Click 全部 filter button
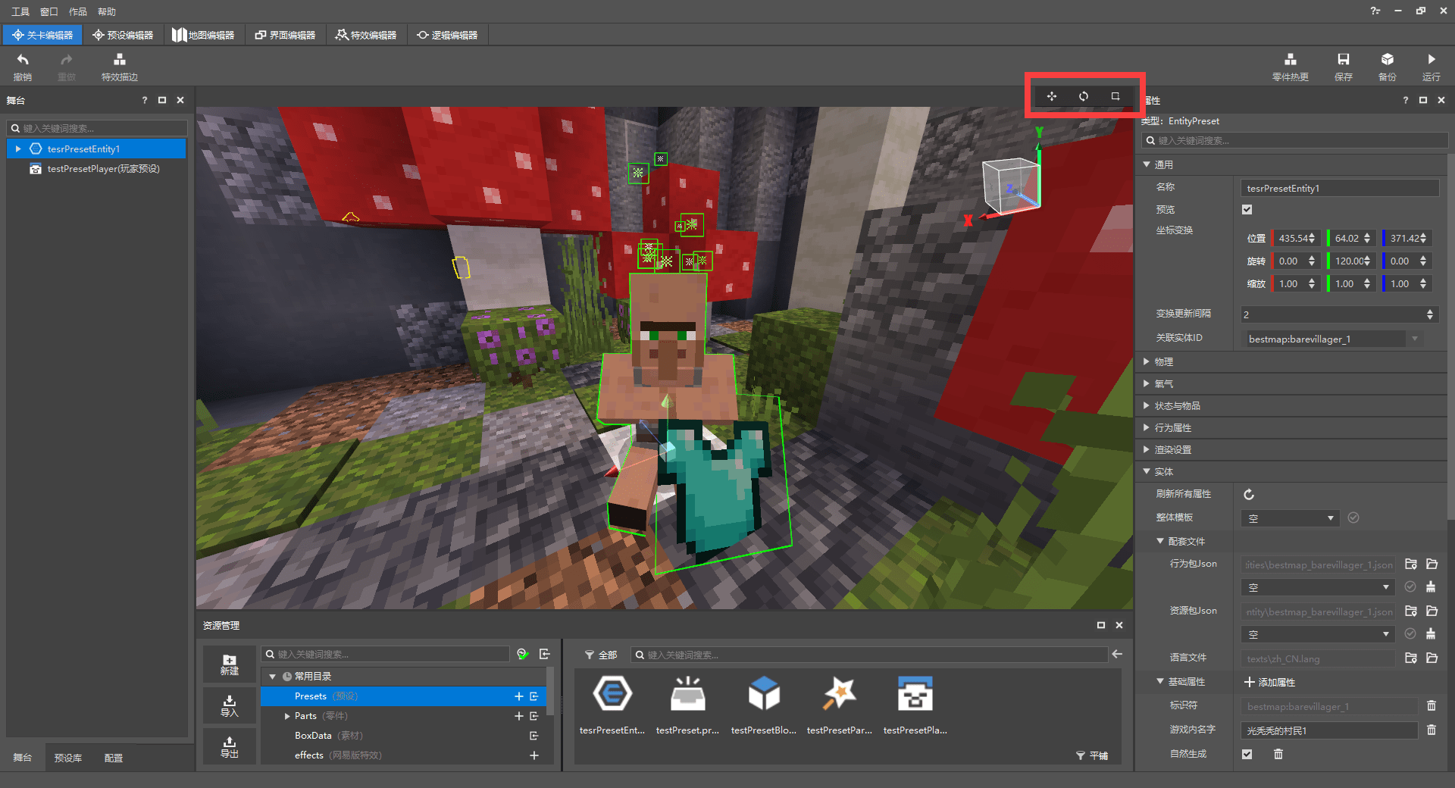 pos(601,655)
